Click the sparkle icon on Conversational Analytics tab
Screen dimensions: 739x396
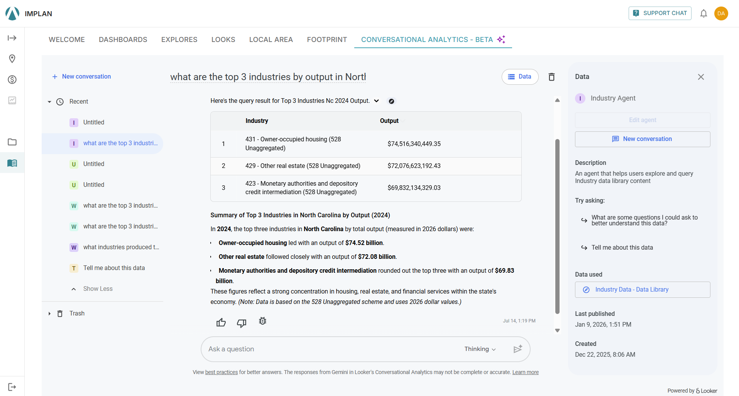(x=501, y=39)
